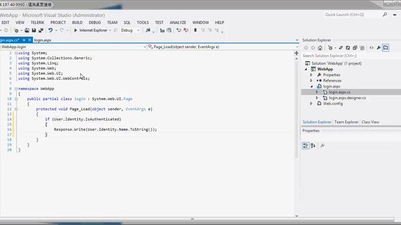Click the Decrease indent toolbar icon
Viewport: 401px width, 225px height.
pos(162,31)
